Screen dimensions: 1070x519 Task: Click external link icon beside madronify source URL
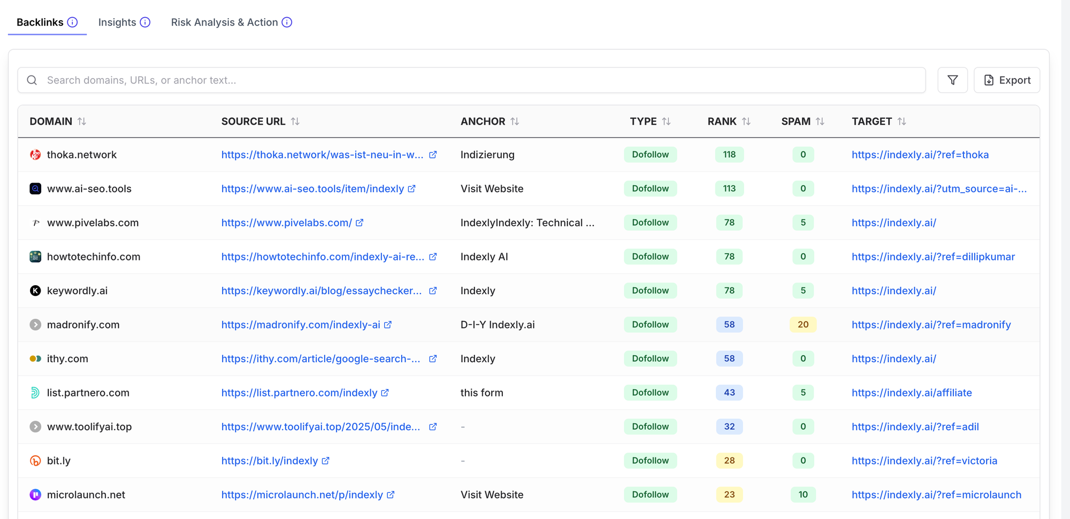(x=388, y=325)
